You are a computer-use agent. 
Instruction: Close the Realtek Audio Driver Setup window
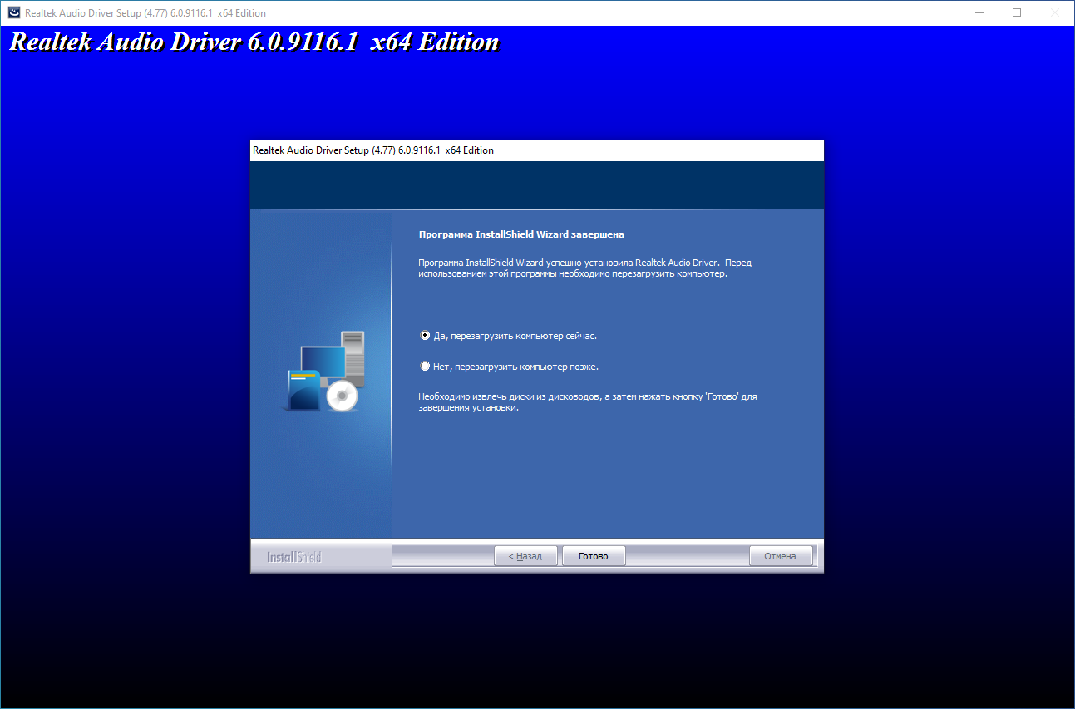click(1054, 12)
